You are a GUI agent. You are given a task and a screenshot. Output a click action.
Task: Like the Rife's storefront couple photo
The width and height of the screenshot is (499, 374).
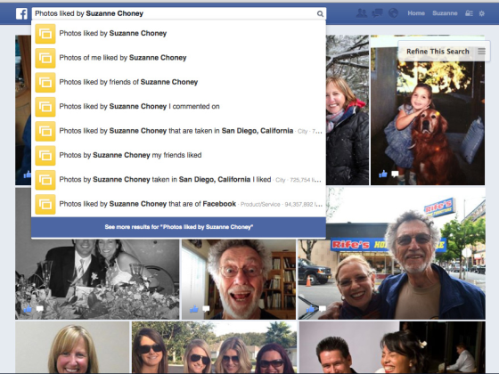pyautogui.click(x=310, y=308)
